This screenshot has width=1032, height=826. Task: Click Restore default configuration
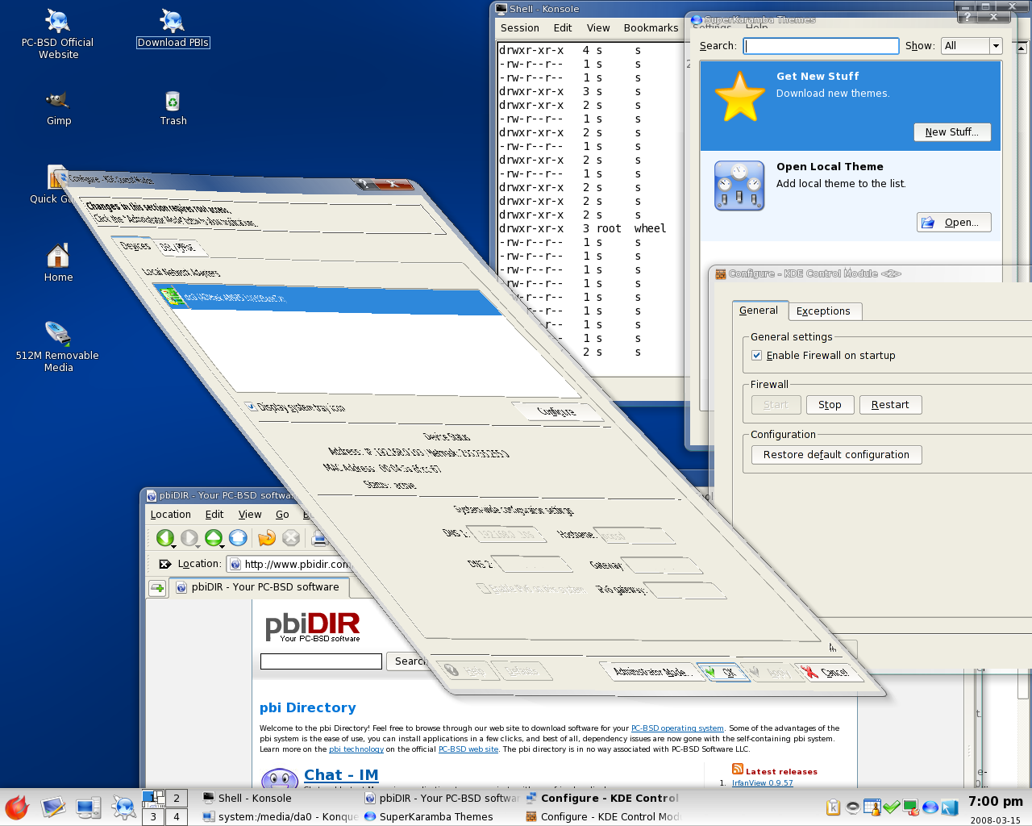[x=836, y=454]
